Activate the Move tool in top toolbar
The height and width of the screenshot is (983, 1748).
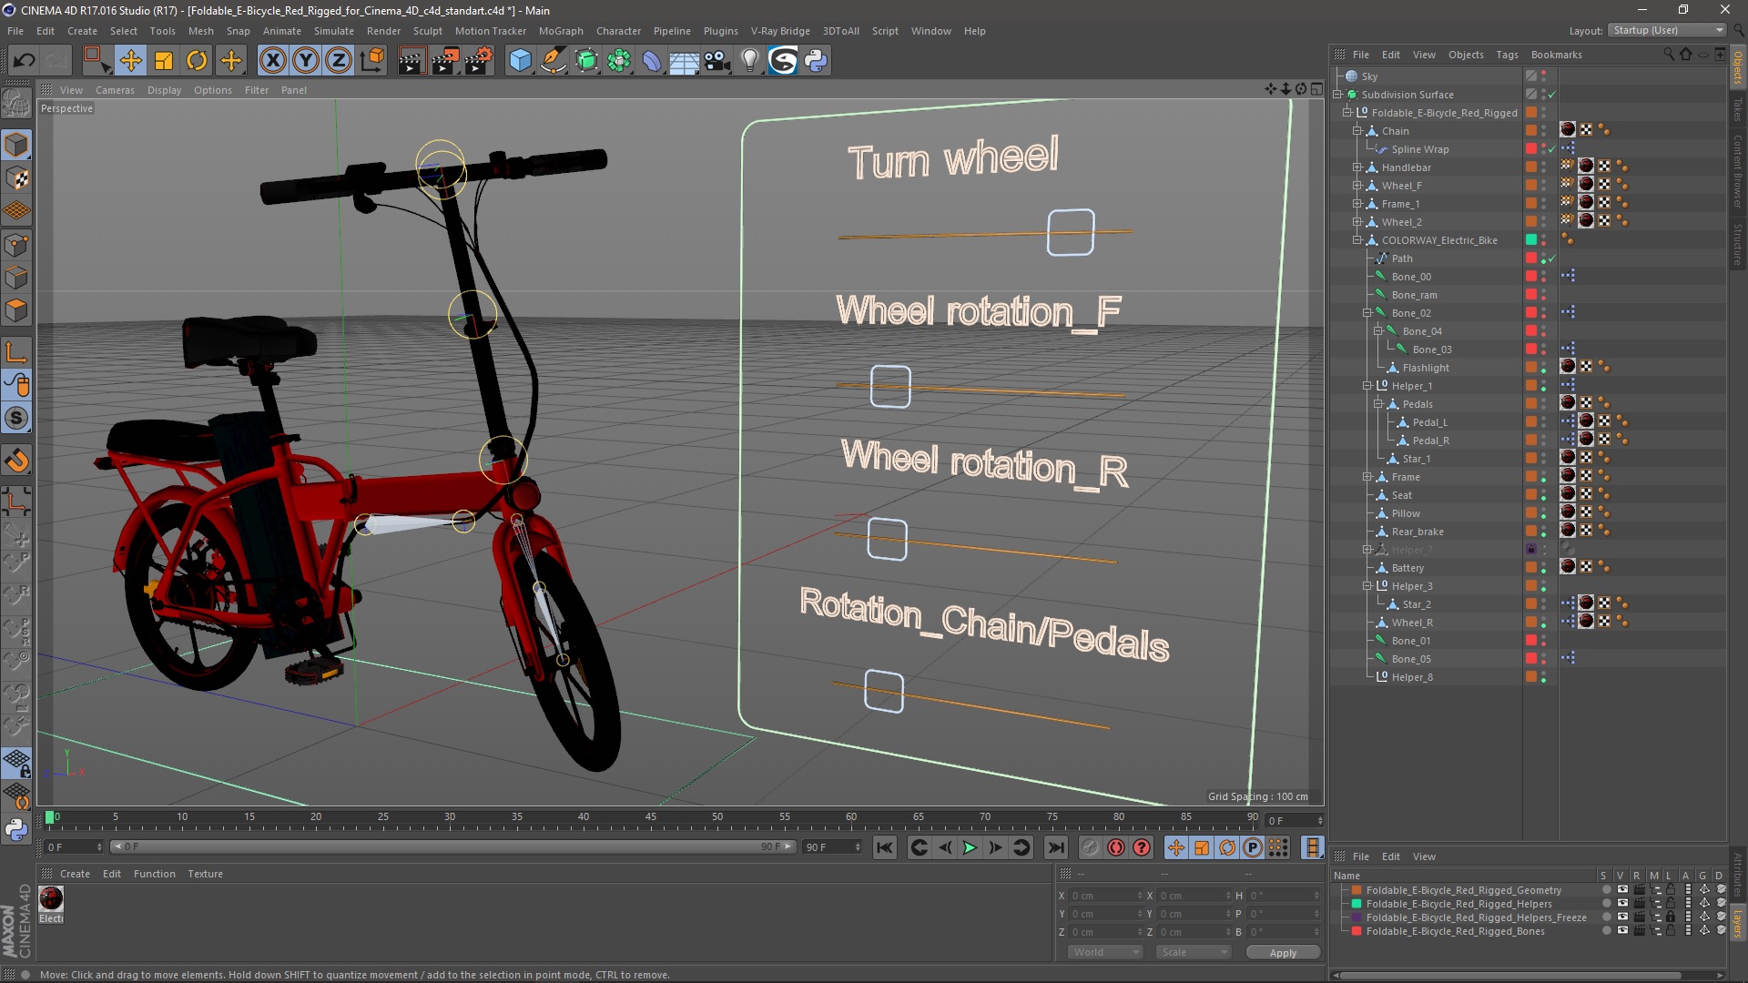[130, 61]
